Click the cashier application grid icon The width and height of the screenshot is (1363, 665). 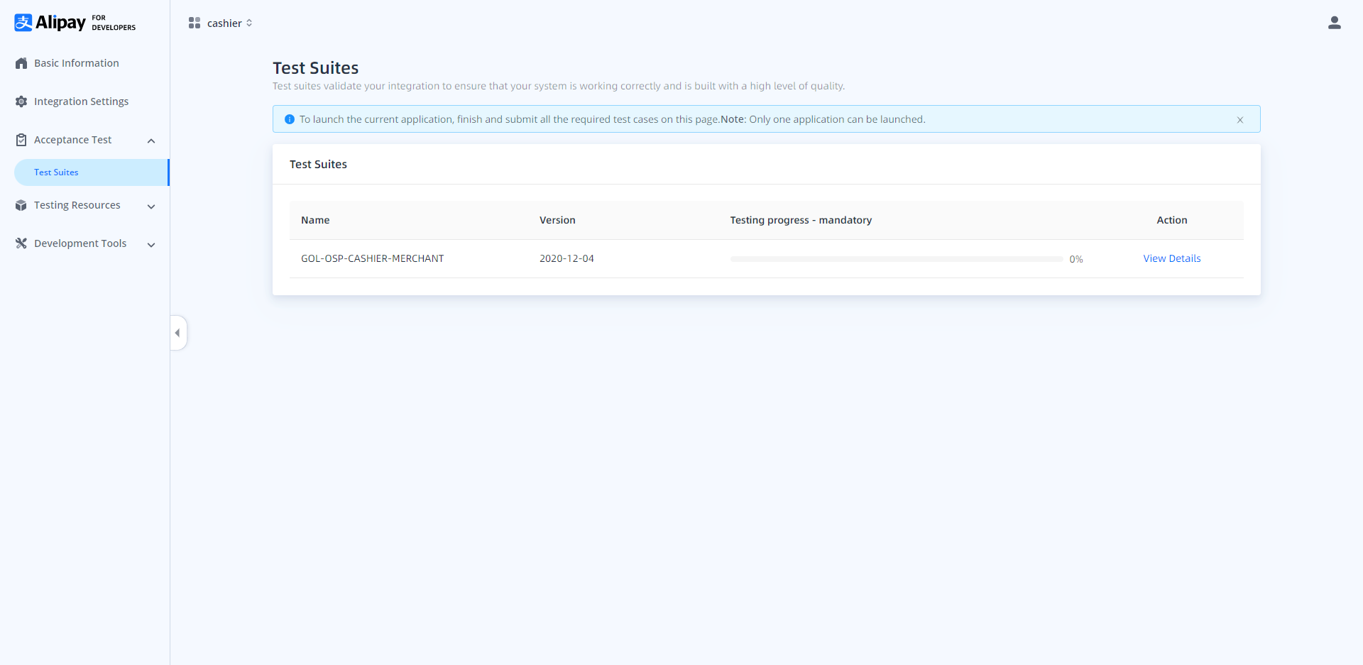pos(195,23)
